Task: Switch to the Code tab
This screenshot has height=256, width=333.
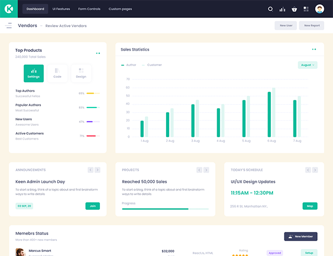Action: (57, 73)
